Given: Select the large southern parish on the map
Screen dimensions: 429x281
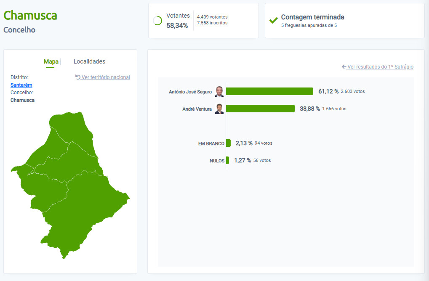Looking at the screenshot, I should [88, 210].
